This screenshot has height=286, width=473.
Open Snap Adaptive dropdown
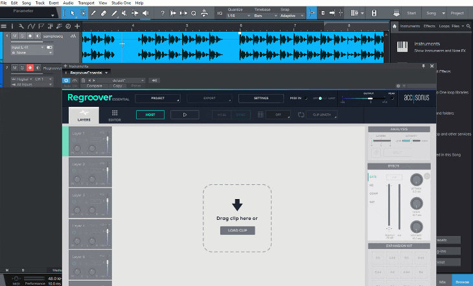coord(292,16)
